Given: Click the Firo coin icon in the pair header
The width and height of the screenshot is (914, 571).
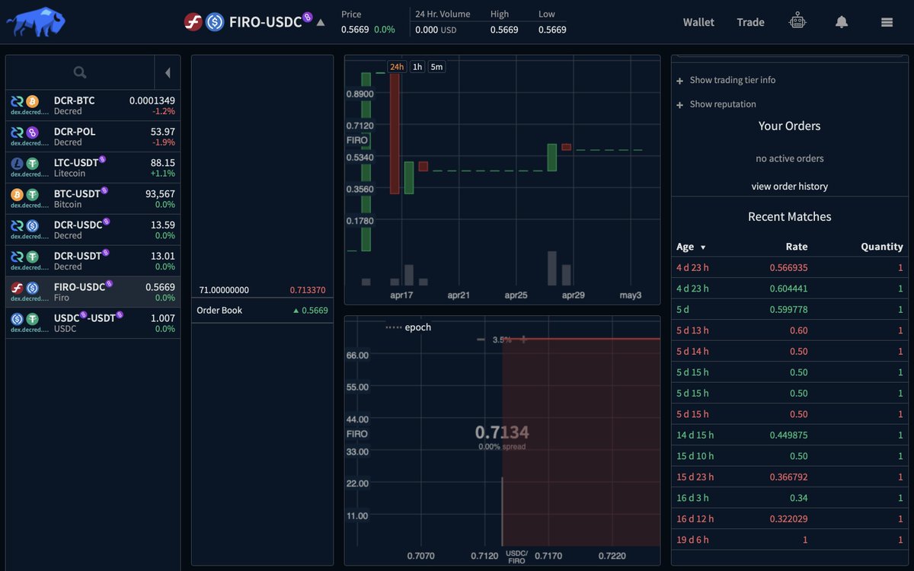Looking at the screenshot, I should click(192, 21).
